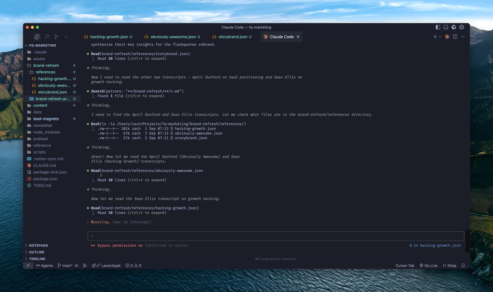The height and width of the screenshot is (292, 493).
Task: Collapse the FQ-MARKETING root folder
Action: click(52, 46)
